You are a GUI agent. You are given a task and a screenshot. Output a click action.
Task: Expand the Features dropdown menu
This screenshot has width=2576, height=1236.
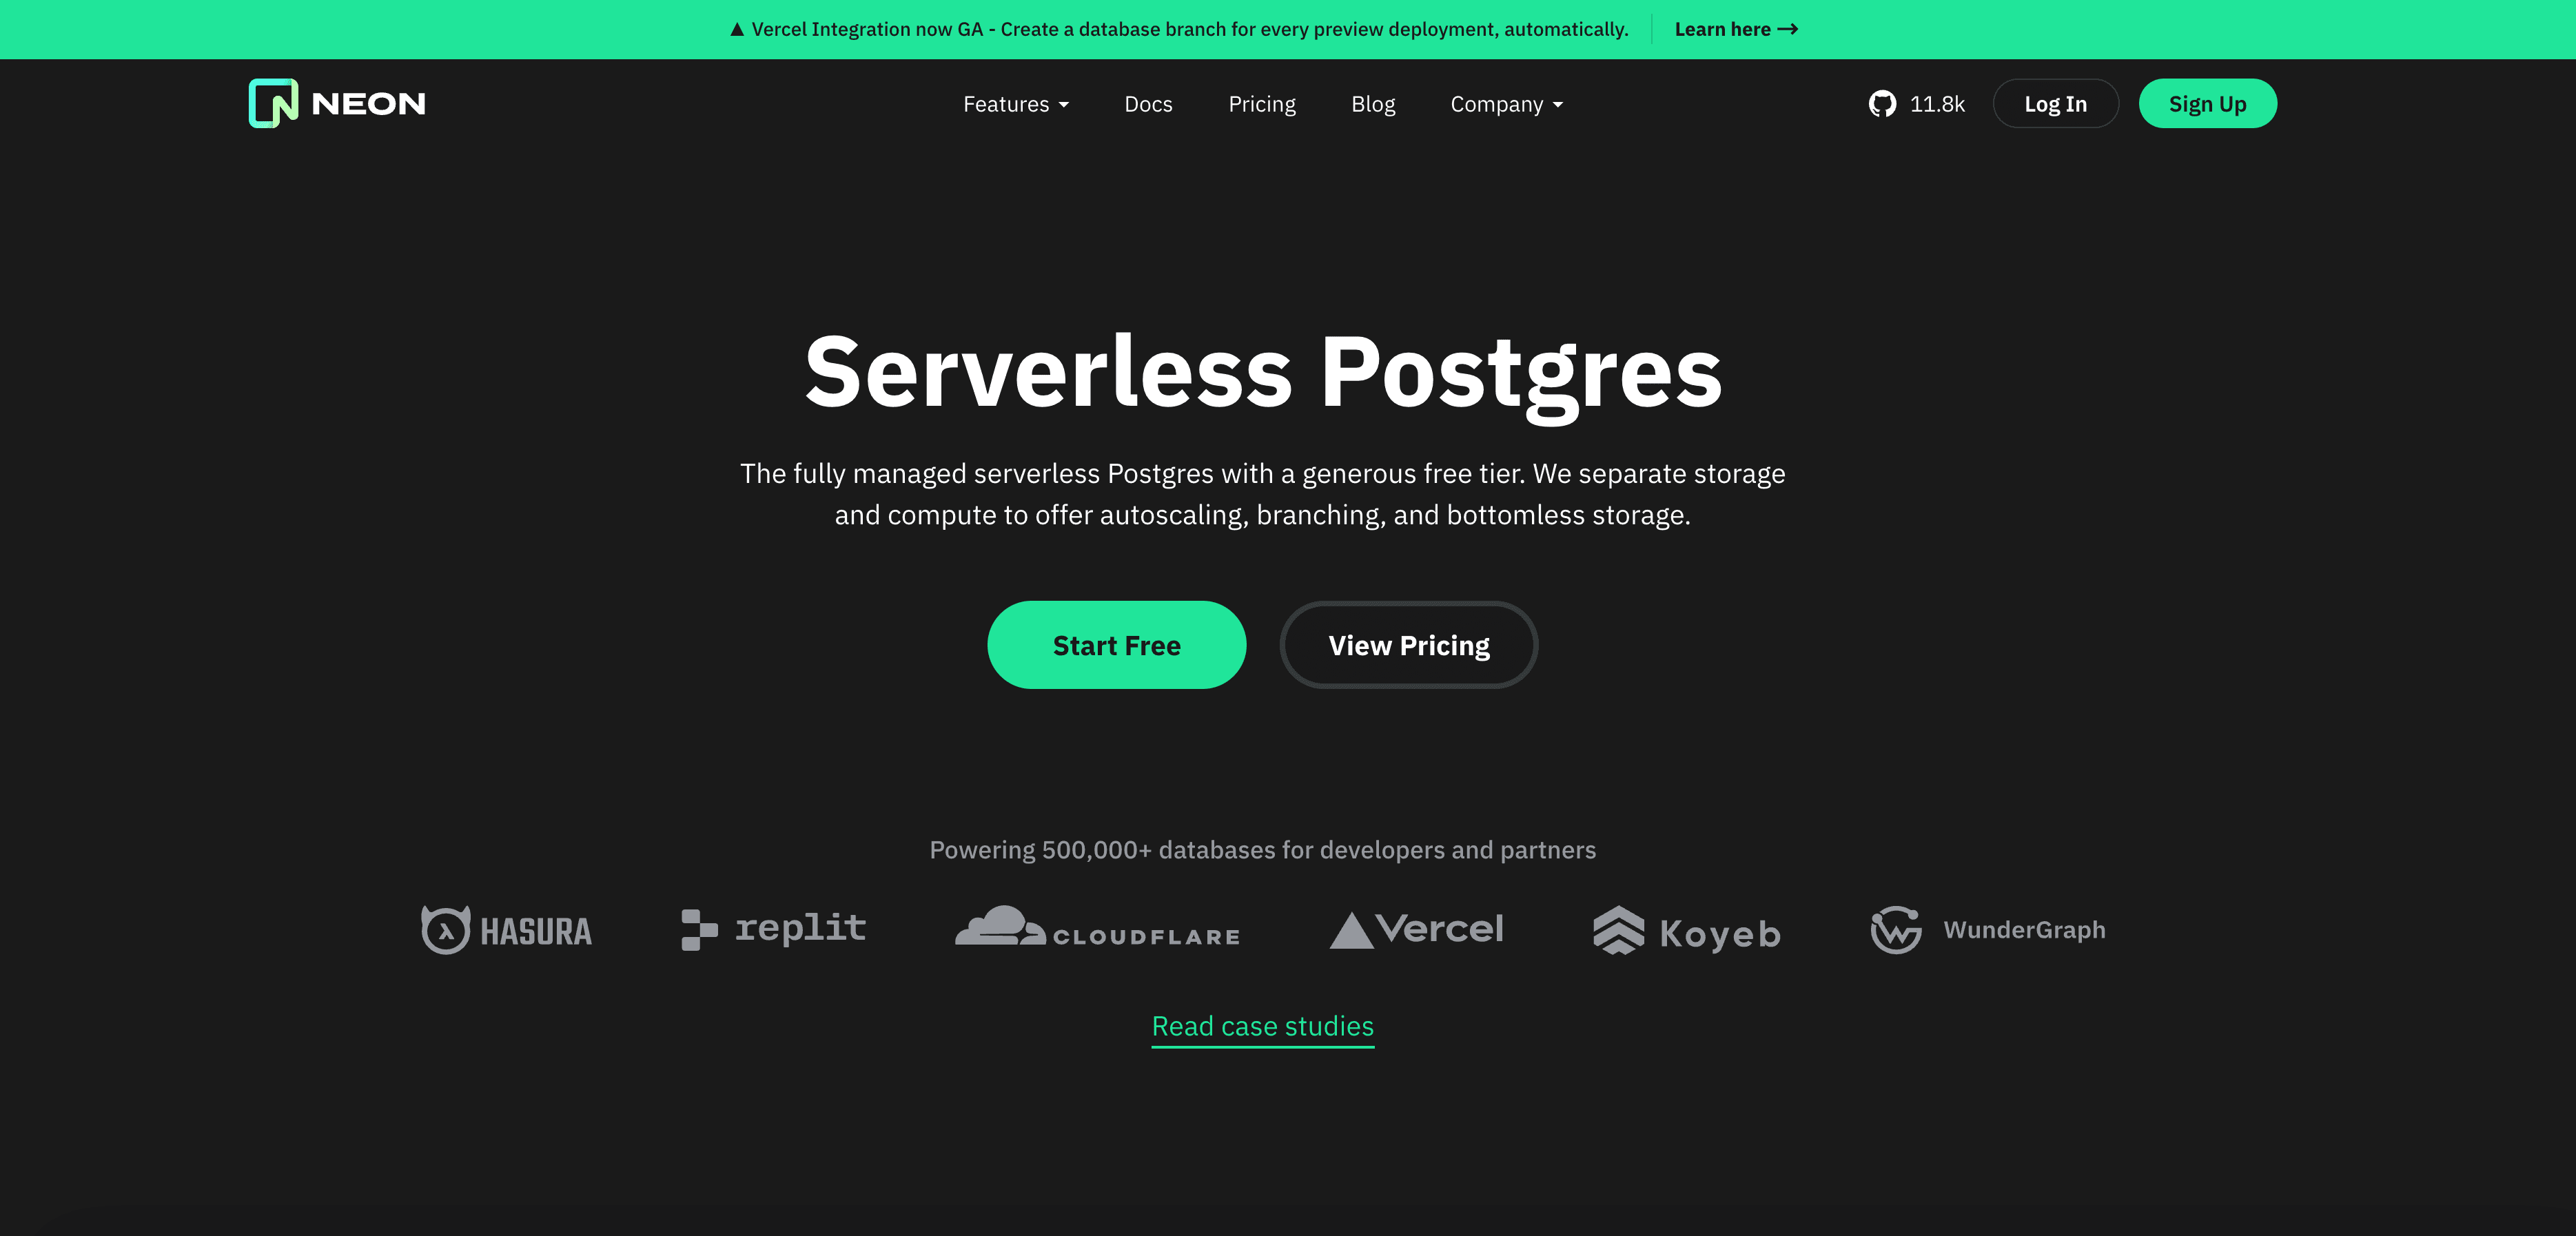1015,103
